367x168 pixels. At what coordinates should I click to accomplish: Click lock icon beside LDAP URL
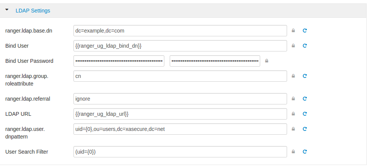tap(293, 114)
